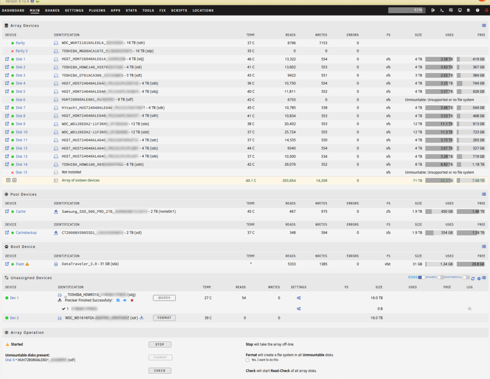Screen dimensions: 490x379
Task: Click Cache free bar 1.48 TB
Action: coord(470,211)
